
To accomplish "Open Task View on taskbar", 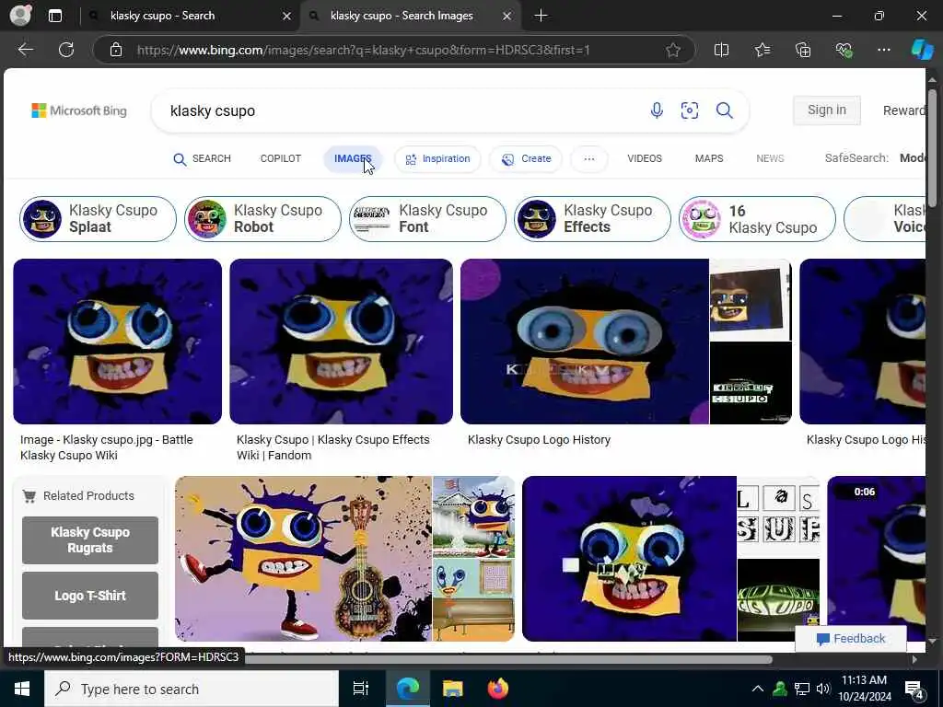I will pyautogui.click(x=361, y=689).
